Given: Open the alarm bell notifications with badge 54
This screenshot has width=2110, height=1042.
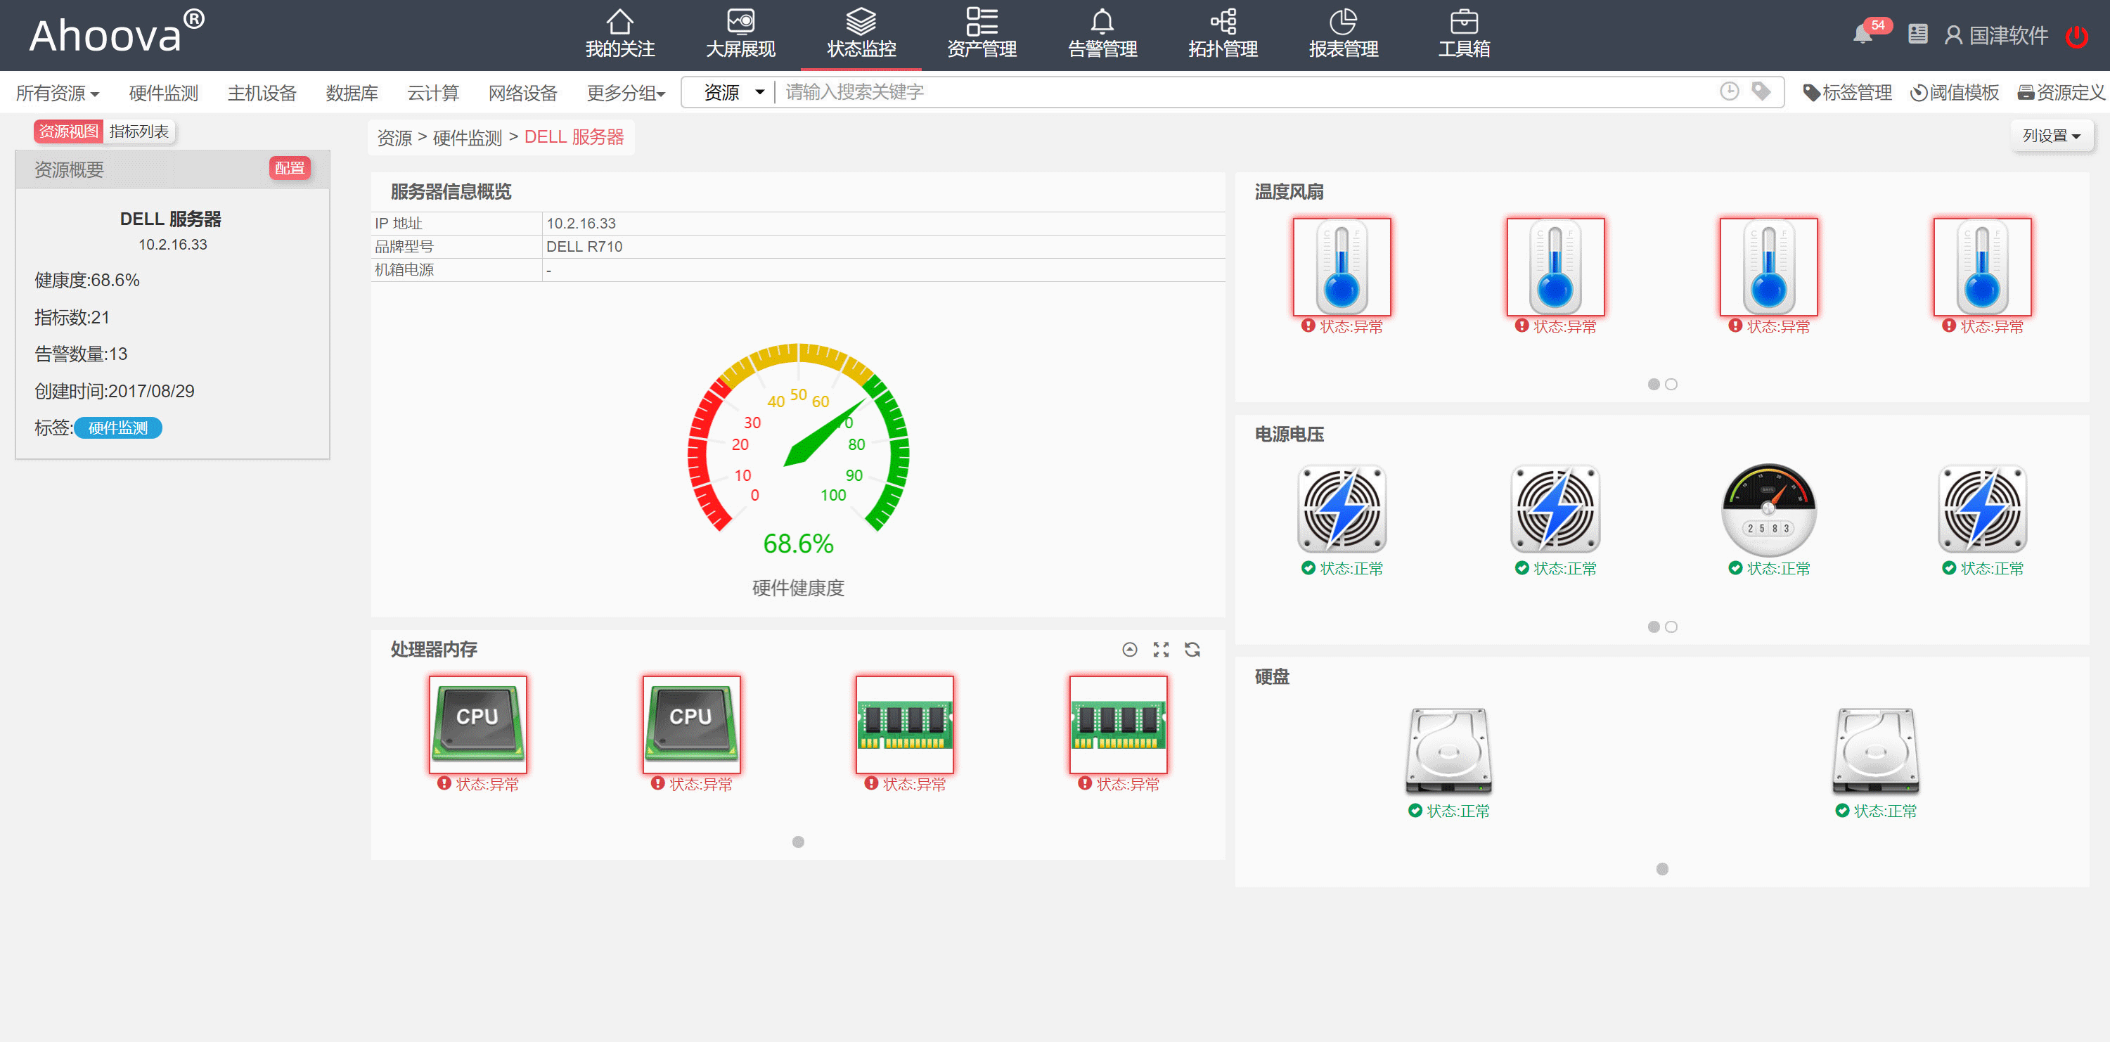Looking at the screenshot, I should [x=1863, y=34].
